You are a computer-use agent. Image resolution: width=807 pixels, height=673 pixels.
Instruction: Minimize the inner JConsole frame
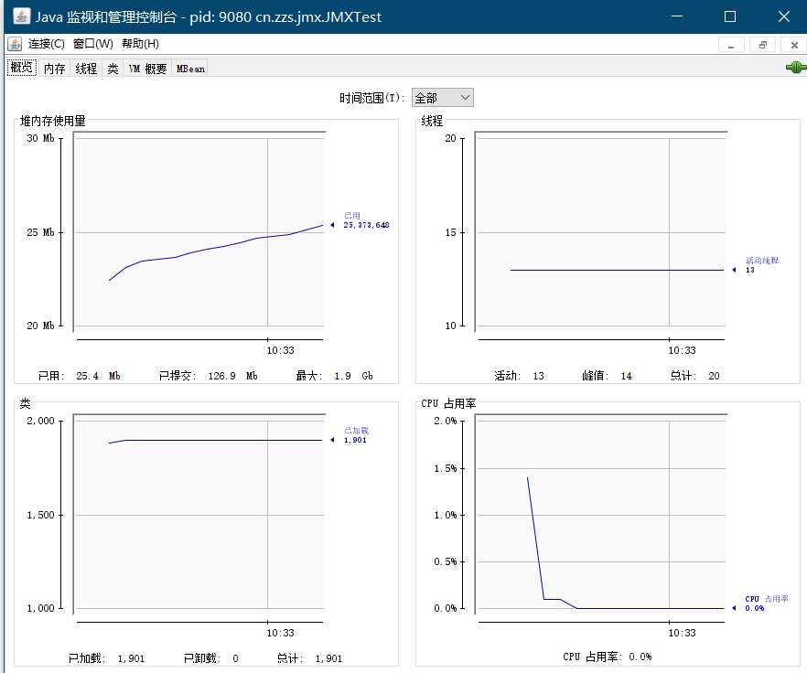(731, 45)
